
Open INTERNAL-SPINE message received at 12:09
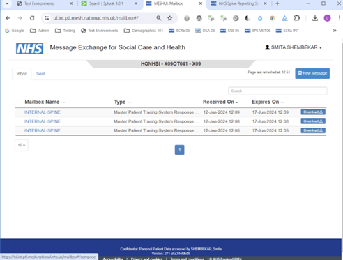(x=43, y=112)
